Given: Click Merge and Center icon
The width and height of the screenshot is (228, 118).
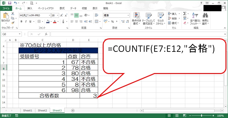Looking at the screenshot, I should [x=96, y=22].
